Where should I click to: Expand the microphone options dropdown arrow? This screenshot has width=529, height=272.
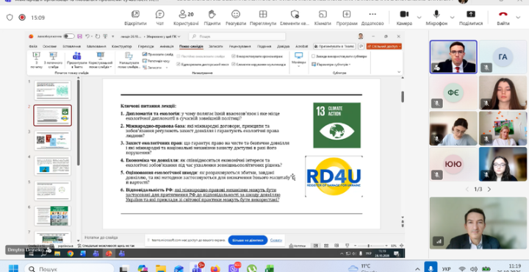[x=452, y=17]
